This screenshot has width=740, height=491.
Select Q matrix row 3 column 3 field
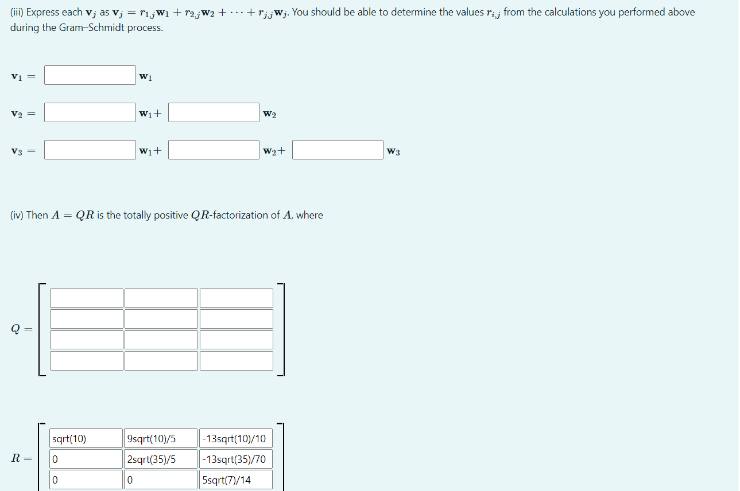pos(237,340)
